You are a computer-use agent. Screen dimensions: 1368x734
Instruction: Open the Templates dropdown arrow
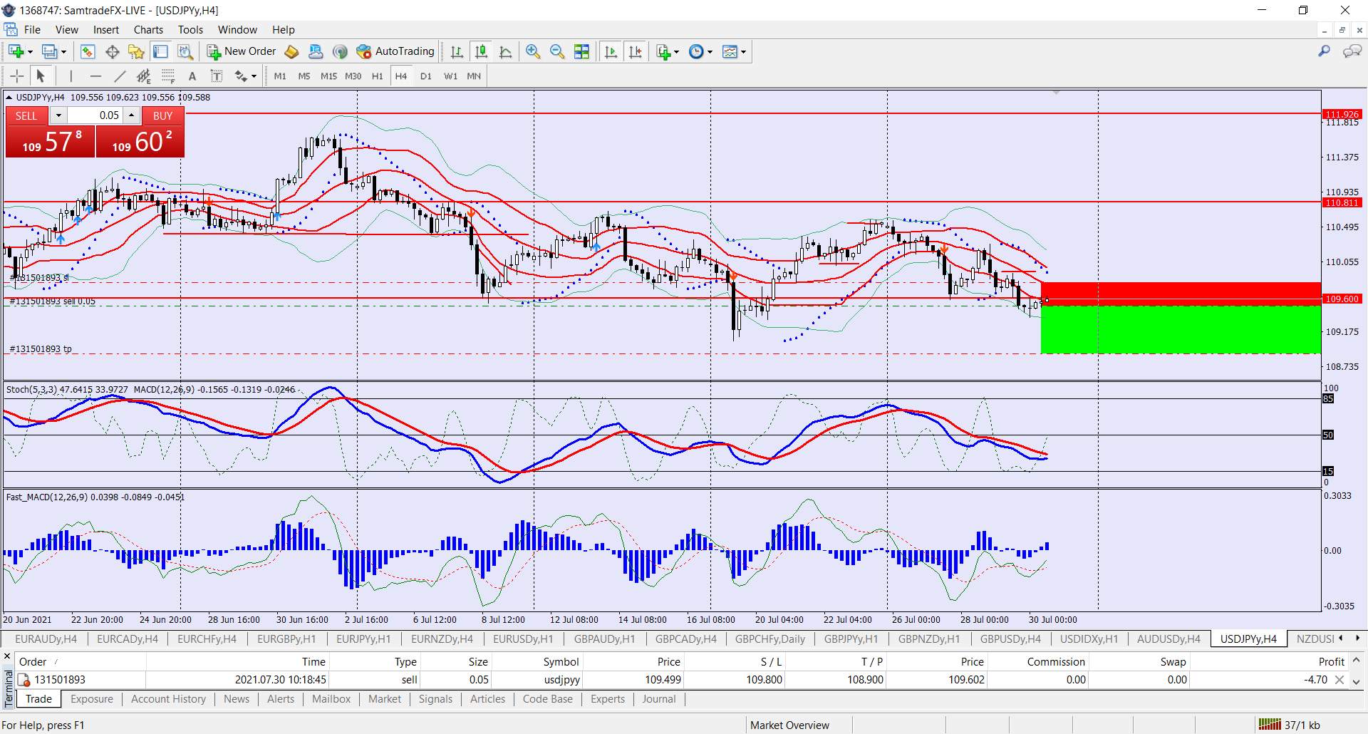(743, 51)
